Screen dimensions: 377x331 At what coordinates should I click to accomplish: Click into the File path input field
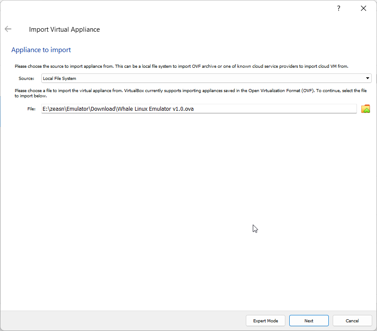pyautogui.click(x=199, y=109)
